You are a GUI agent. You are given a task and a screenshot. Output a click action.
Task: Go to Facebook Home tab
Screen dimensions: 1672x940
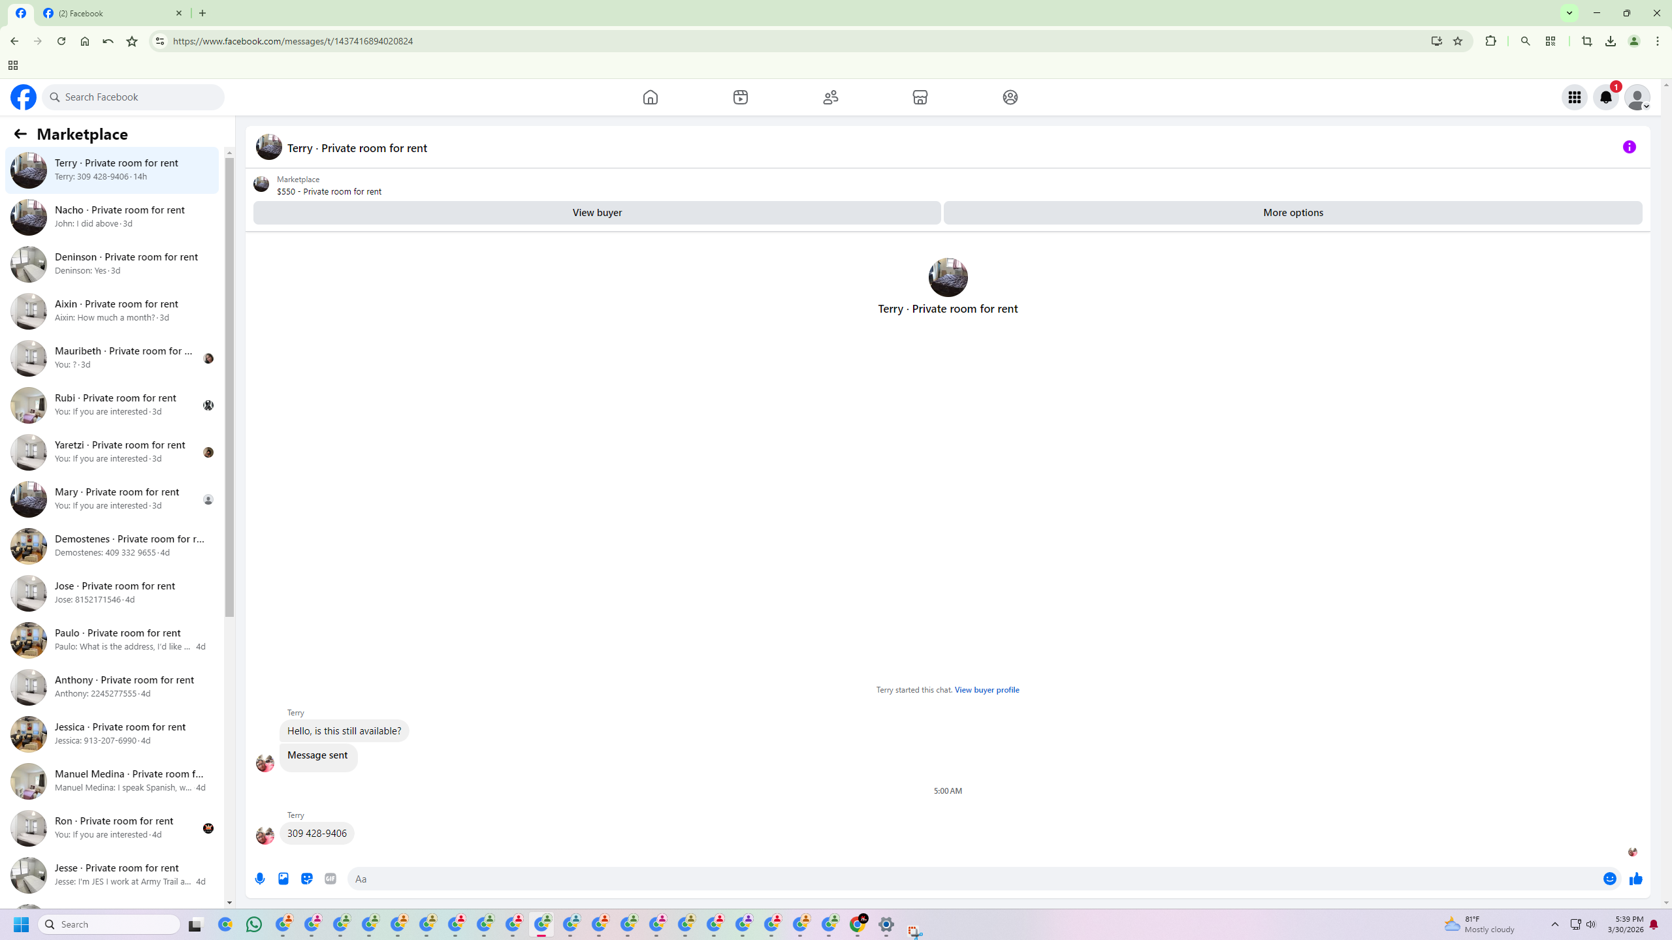click(x=650, y=97)
